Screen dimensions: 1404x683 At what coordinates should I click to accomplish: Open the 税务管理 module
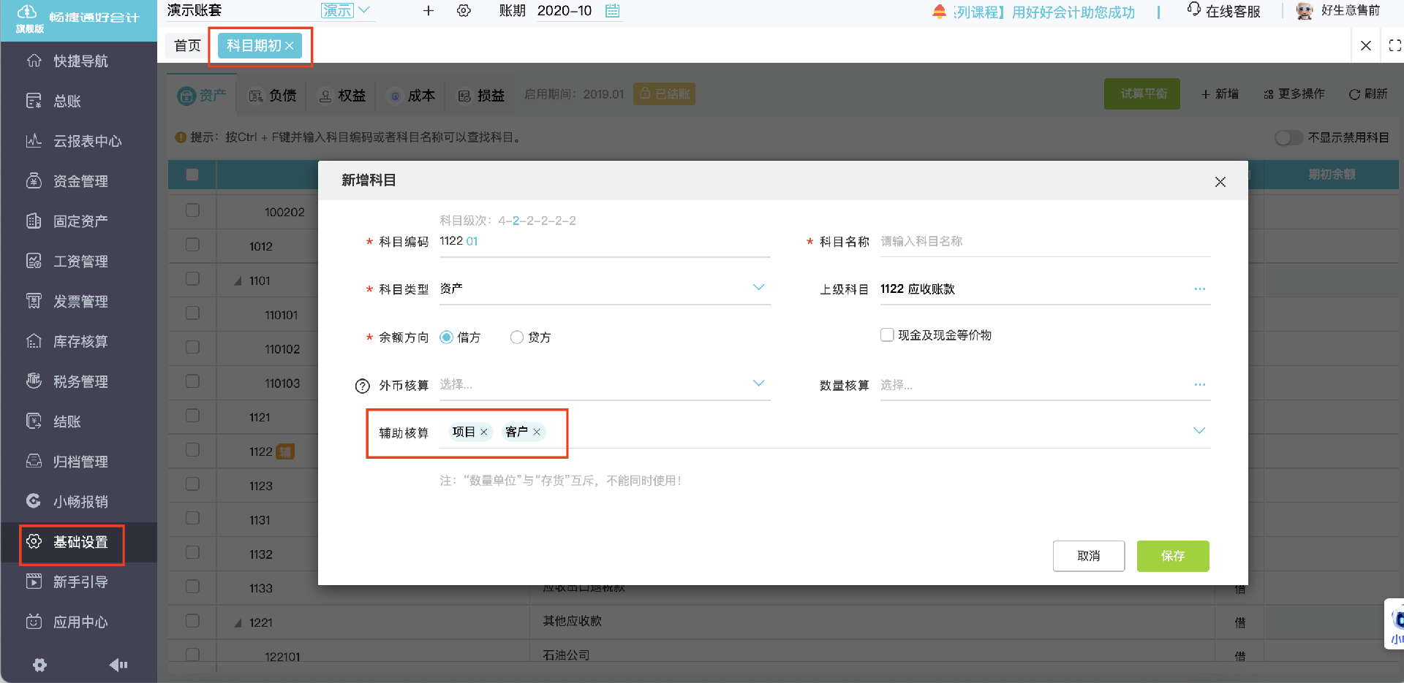coord(80,381)
